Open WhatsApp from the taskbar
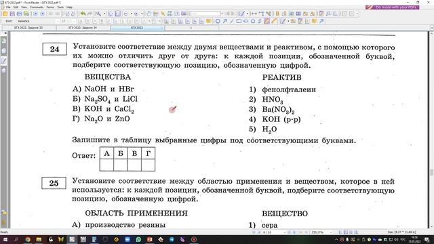This screenshot has height=244, width=434. click(138, 239)
